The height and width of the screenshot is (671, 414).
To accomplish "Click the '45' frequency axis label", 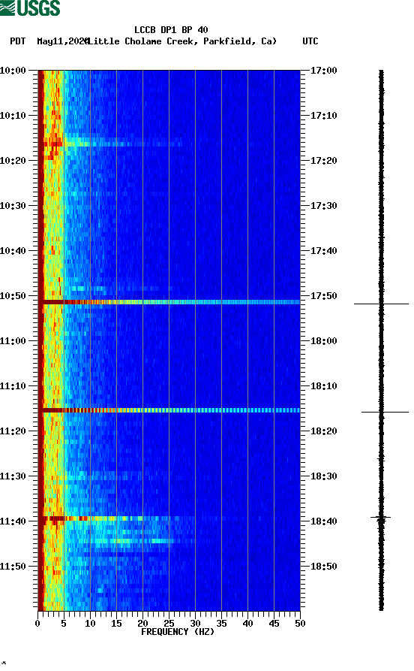I will (274, 624).
